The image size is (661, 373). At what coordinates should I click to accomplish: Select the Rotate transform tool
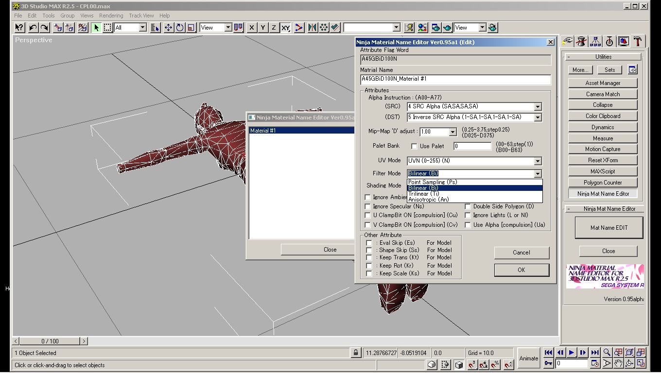pyautogui.click(x=180, y=28)
